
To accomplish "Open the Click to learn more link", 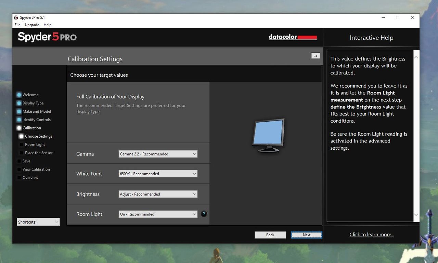I will pos(372,235).
